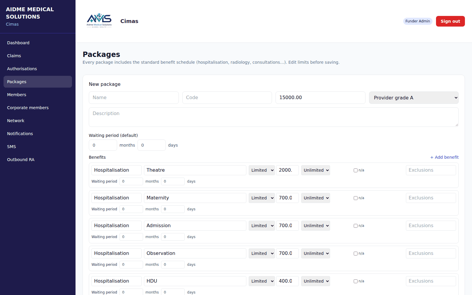The image size is (472, 295).
Task: Open the Unlimited dropdown for Admission
Action: pos(315,226)
